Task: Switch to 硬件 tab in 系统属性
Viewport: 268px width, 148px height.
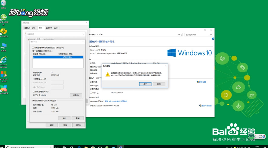Action: tap(34, 28)
